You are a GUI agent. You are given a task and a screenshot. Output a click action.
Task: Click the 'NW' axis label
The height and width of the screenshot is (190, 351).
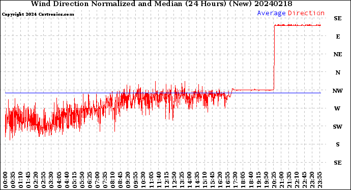click(x=338, y=91)
